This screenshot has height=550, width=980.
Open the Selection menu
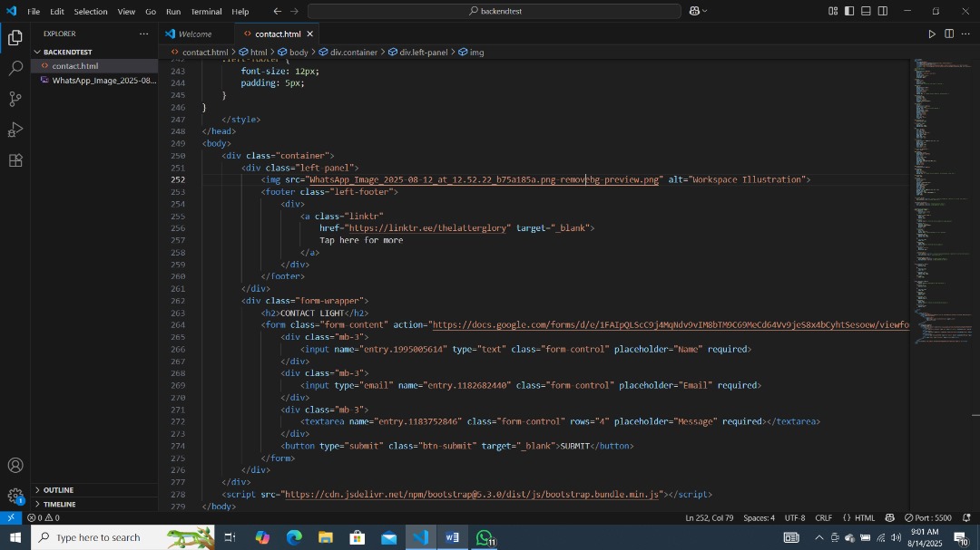point(91,11)
